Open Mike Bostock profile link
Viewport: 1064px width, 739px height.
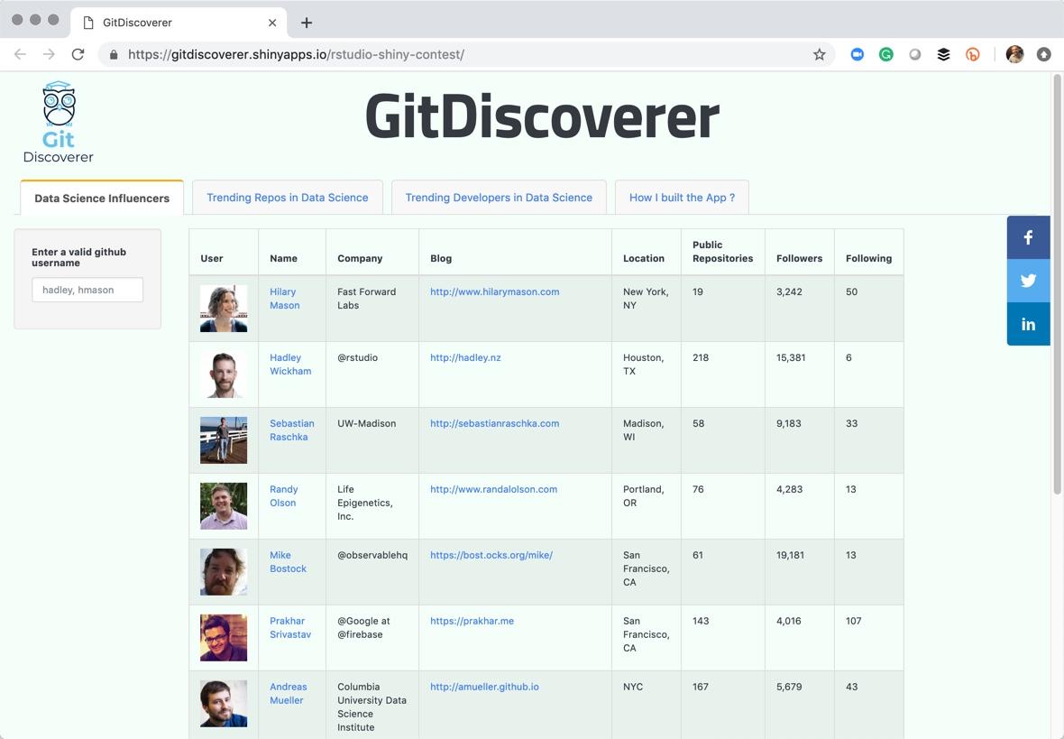pyautogui.click(x=288, y=562)
